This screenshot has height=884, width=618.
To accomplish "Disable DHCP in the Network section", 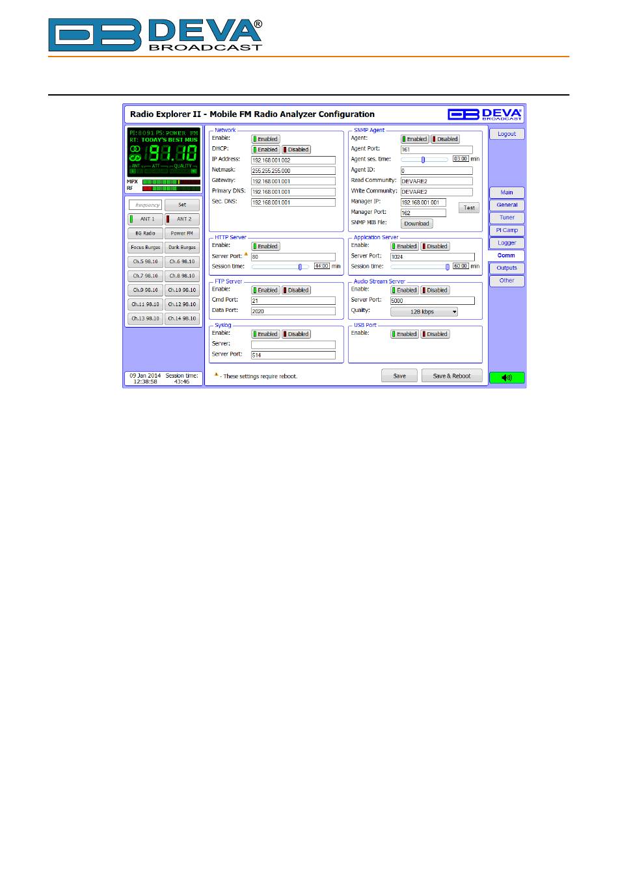I will [x=296, y=149].
